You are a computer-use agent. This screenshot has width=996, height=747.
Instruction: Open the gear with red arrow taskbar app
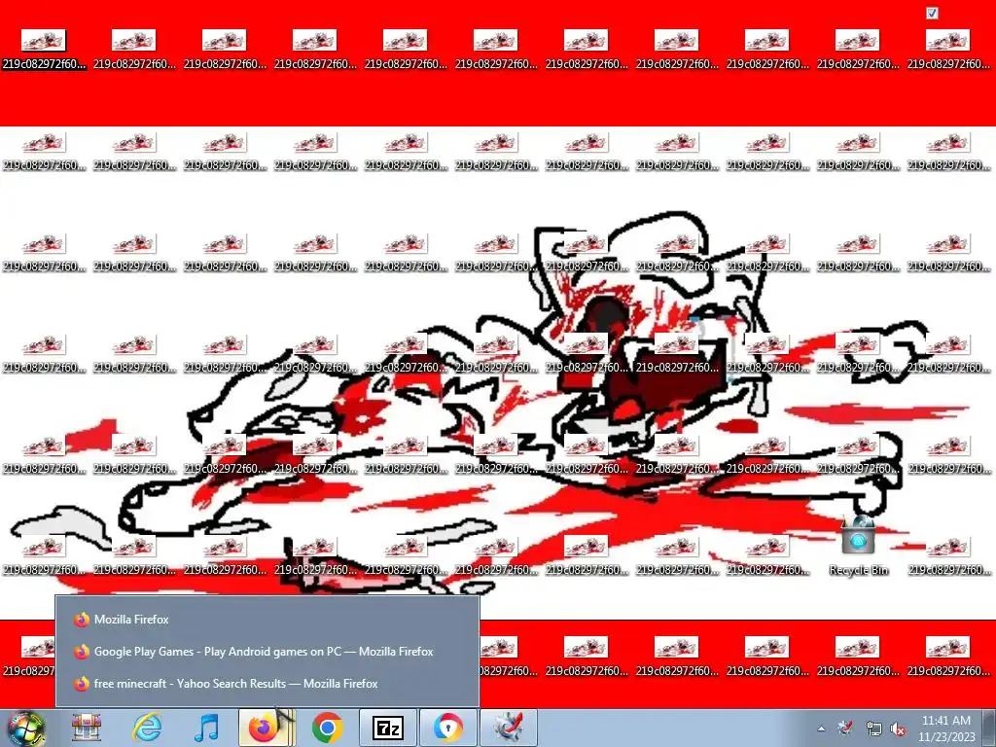pyautogui.click(x=508, y=728)
